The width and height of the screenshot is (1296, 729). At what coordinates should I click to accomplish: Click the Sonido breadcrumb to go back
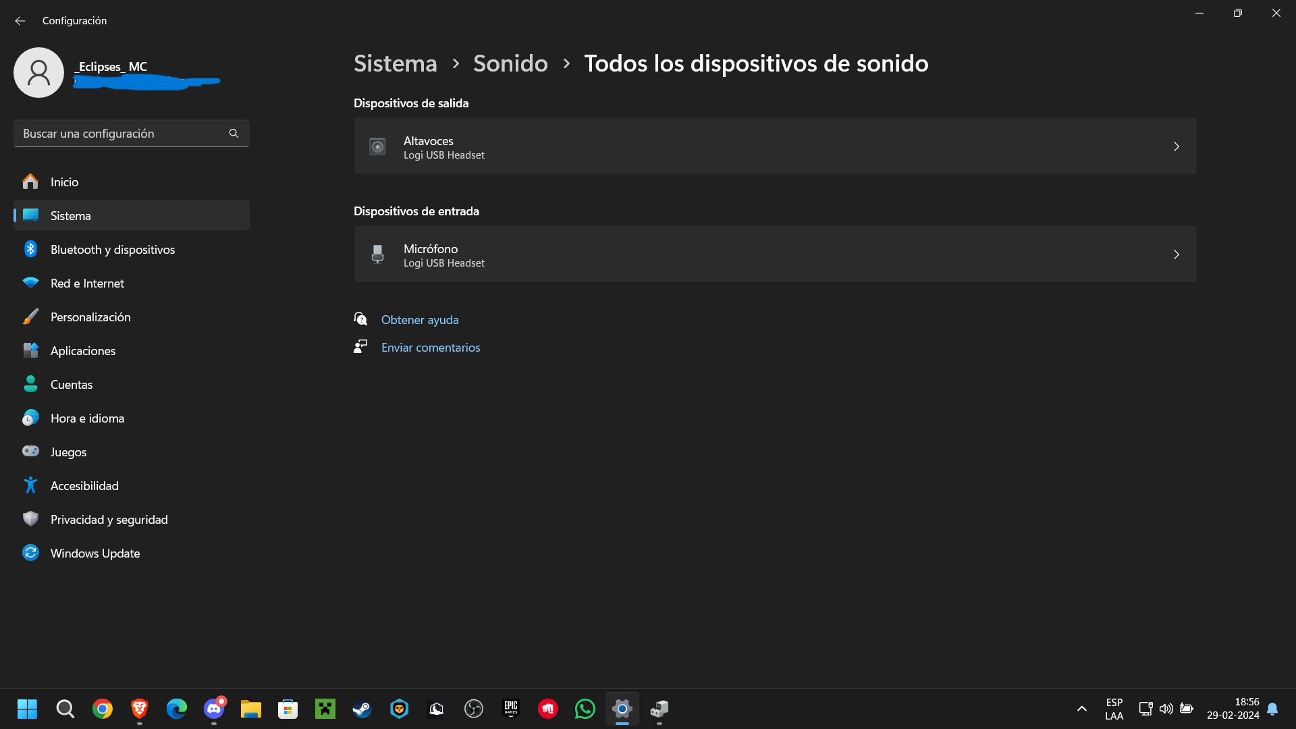coord(510,63)
